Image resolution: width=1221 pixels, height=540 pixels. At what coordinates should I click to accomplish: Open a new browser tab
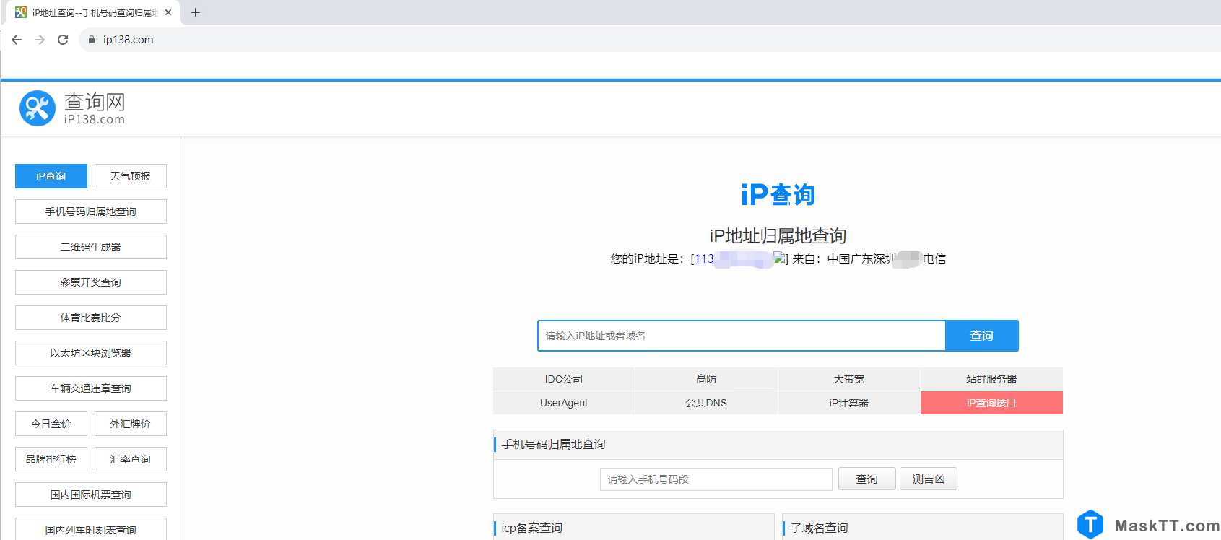coord(195,12)
